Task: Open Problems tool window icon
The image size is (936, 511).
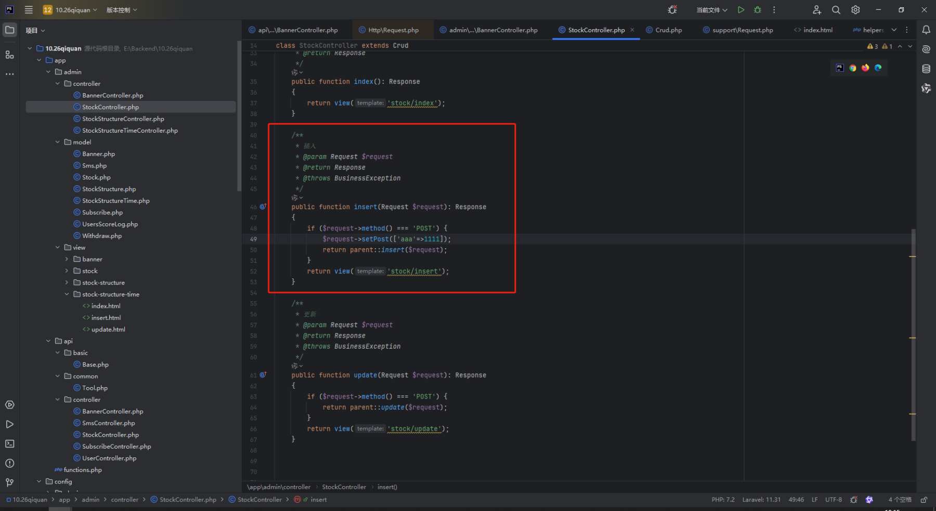Action: pyautogui.click(x=9, y=463)
